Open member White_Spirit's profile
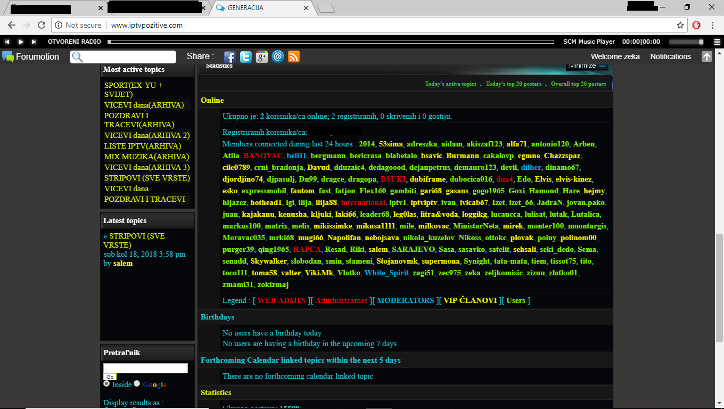This screenshot has width=724, height=409. tap(386, 273)
